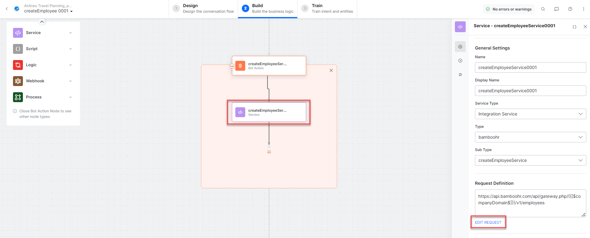Click the No errors or warnings button
Viewport: 590px width, 238px height.
pyautogui.click(x=509, y=9)
